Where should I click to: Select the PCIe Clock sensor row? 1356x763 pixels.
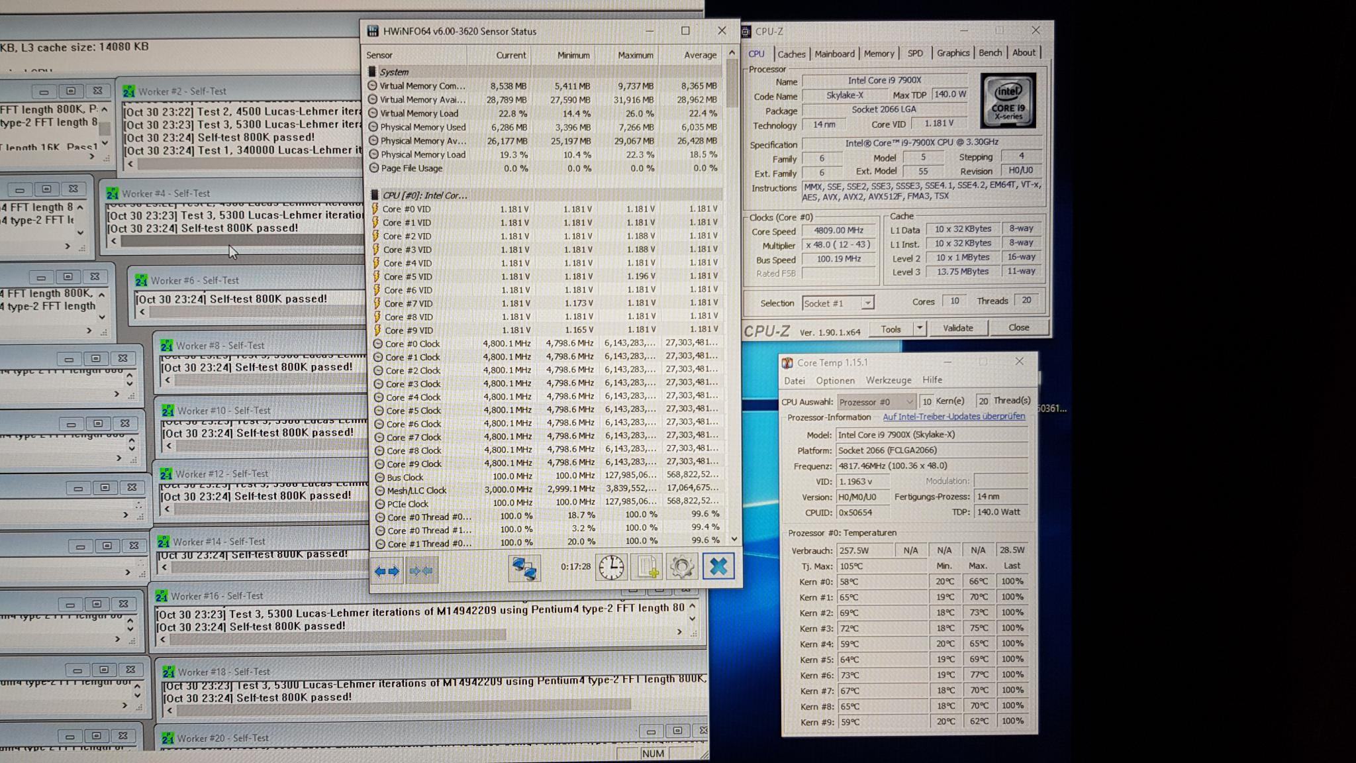point(547,503)
